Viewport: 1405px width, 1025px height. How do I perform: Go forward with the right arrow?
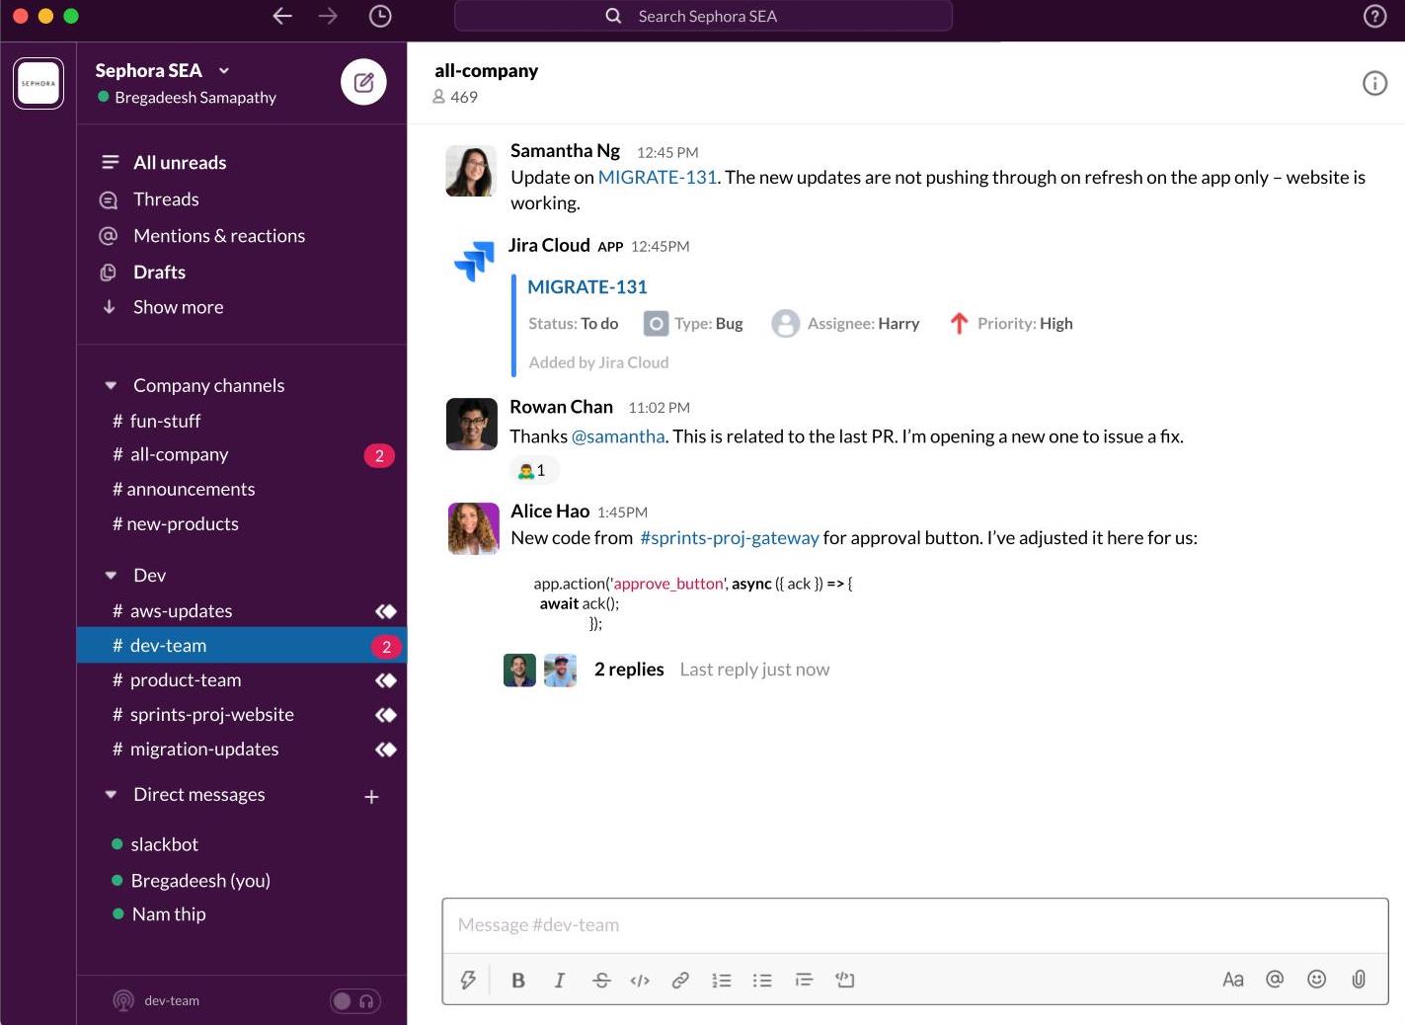point(328,16)
